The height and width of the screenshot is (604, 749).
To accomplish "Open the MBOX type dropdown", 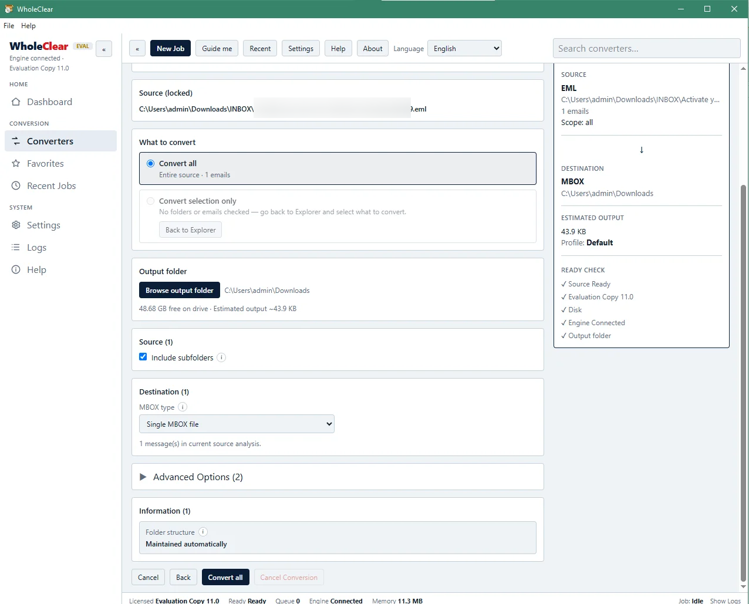I will pyautogui.click(x=237, y=424).
